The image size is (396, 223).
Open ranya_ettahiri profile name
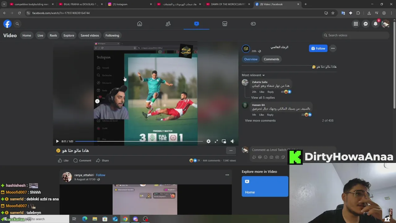84,175
